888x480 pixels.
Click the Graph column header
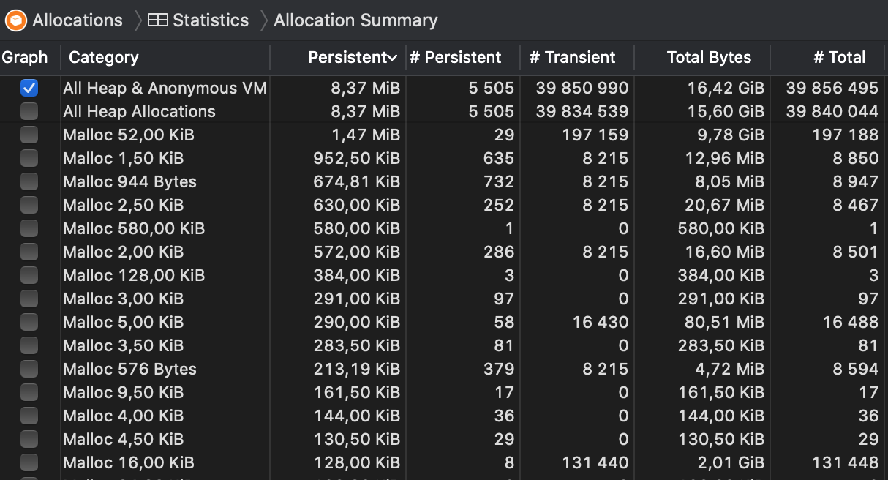(x=24, y=57)
